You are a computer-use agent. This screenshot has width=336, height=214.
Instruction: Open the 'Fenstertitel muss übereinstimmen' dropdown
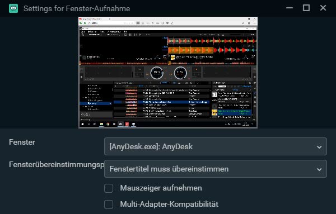tap(216, 169)
